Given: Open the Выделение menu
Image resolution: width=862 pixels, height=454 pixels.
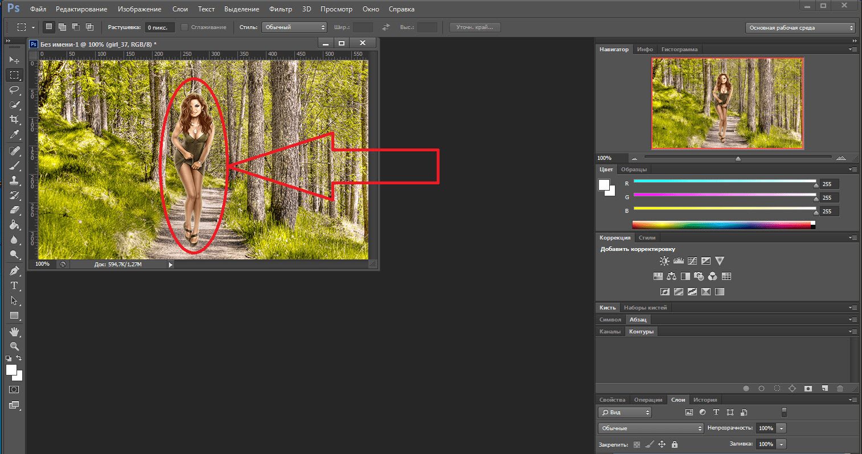Looking at the screenshot, I should click(x=242, y=9).
